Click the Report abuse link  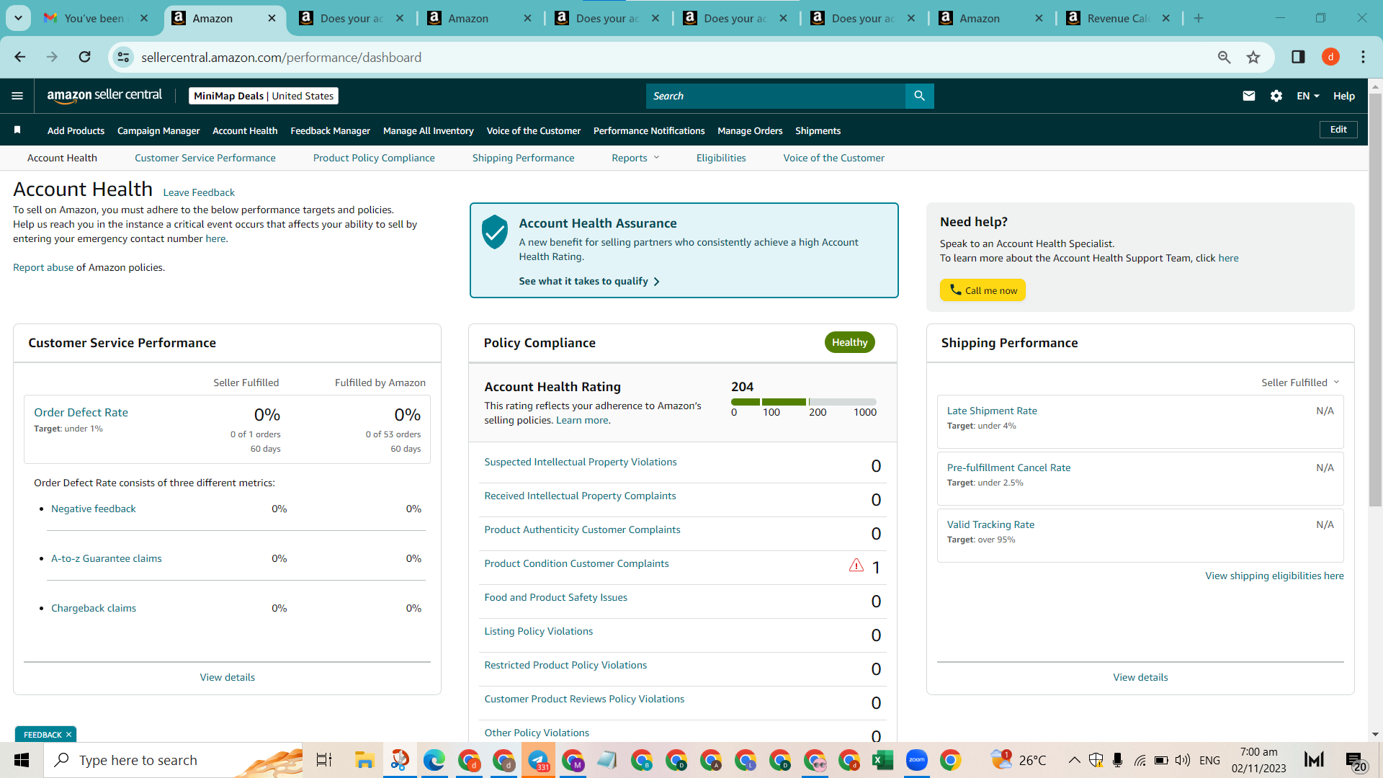point(43,267)
